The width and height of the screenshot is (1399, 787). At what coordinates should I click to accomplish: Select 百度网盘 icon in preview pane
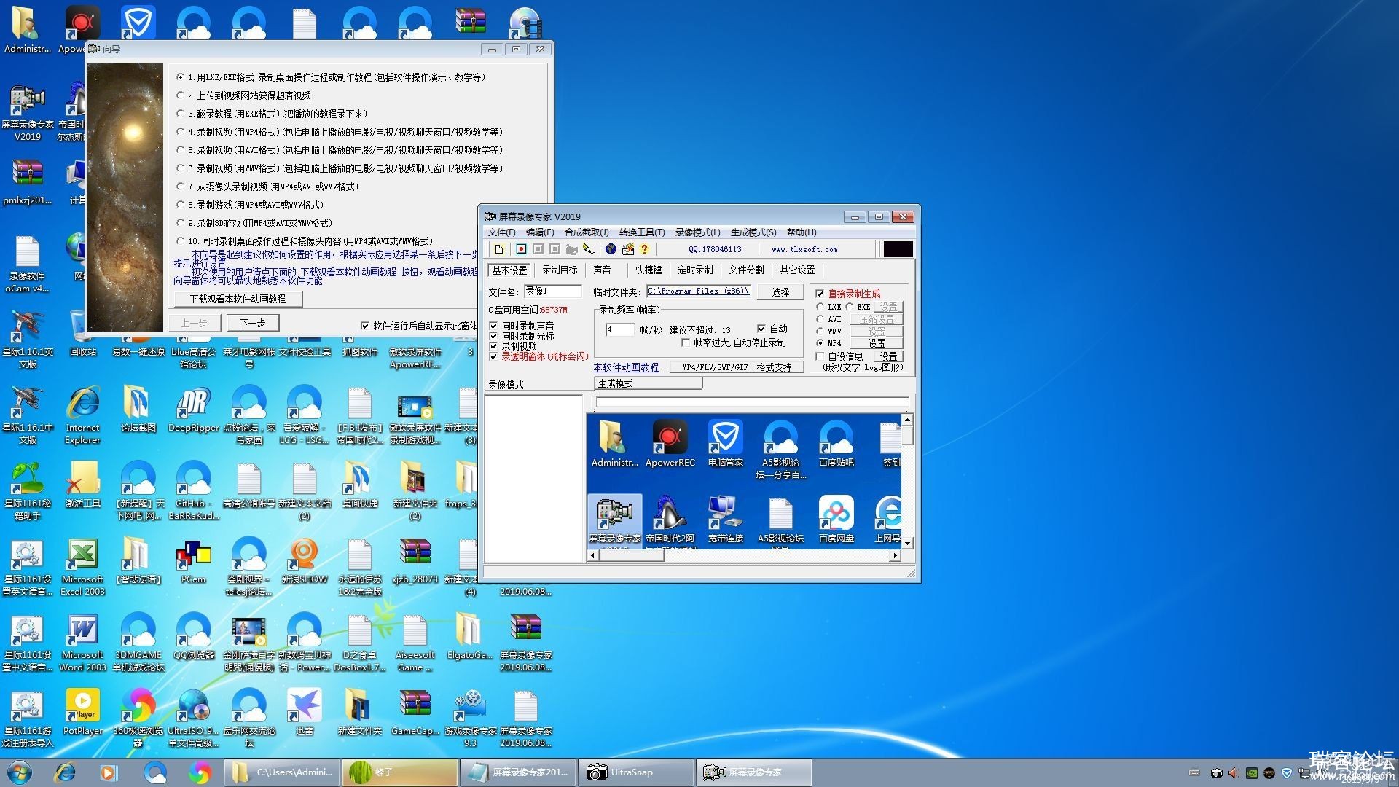(836, 519)
